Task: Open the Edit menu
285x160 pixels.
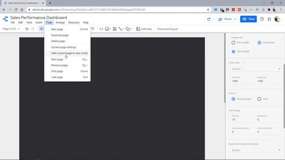Action: (x=20, y=23)
